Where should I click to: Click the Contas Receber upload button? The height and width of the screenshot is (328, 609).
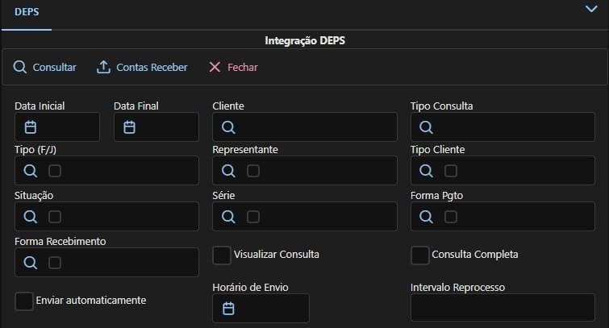pyautogui.click(x=142, y=68)
